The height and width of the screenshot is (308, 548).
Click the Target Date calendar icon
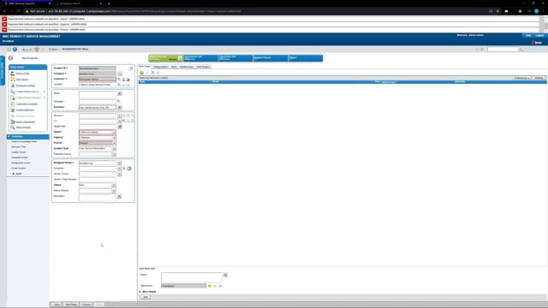coord(120,127)
